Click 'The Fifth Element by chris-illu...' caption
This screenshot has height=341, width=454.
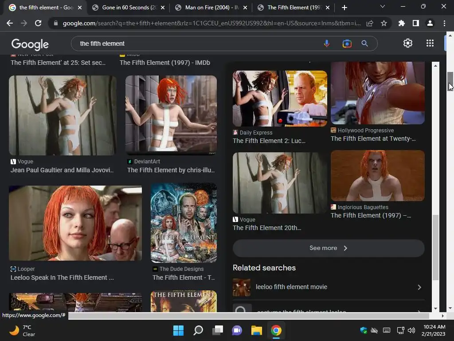click(x=171, y=170)
